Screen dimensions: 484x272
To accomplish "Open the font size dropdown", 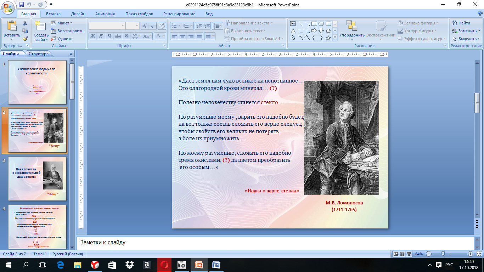I will (137, 26).
